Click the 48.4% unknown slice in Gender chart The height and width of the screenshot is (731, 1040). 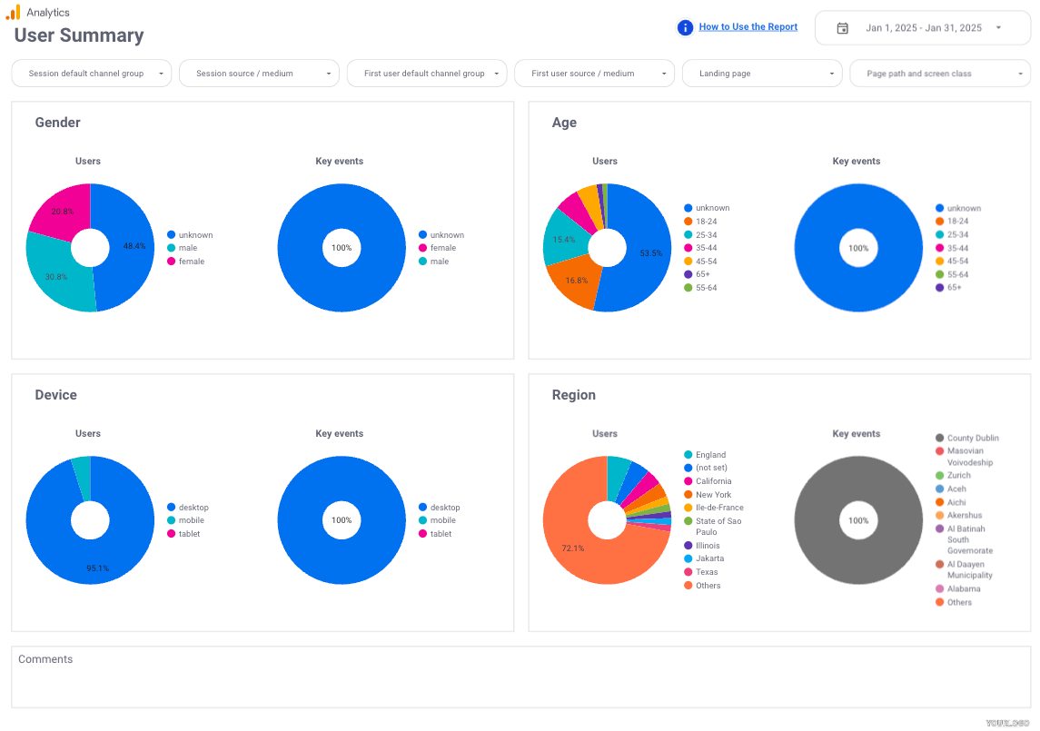click(127, 246)
